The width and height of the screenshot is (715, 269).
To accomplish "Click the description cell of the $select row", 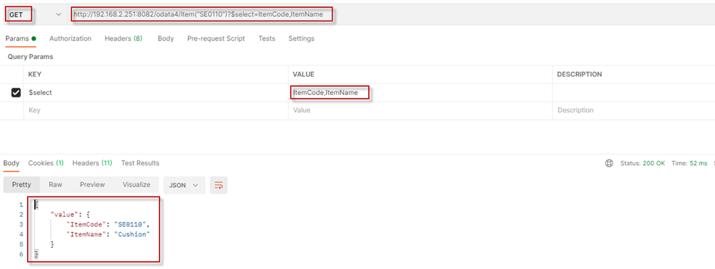I will (x=633, y=93).
